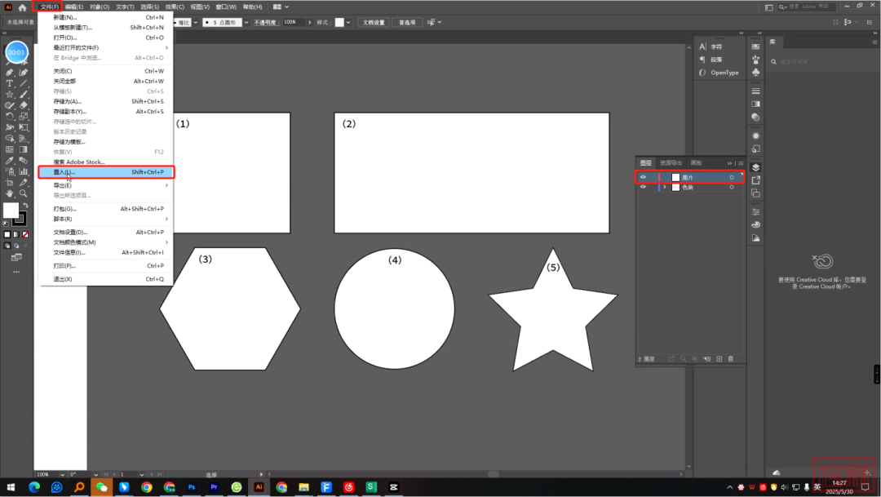Click the style swatch in control bar
Viewport: 881px width, 497px height.
[339, 23]
